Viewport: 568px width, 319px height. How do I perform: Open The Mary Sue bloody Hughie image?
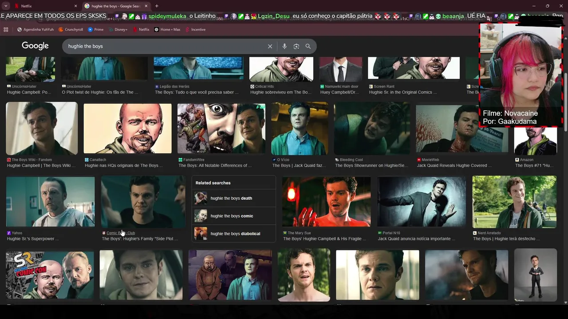326,202
